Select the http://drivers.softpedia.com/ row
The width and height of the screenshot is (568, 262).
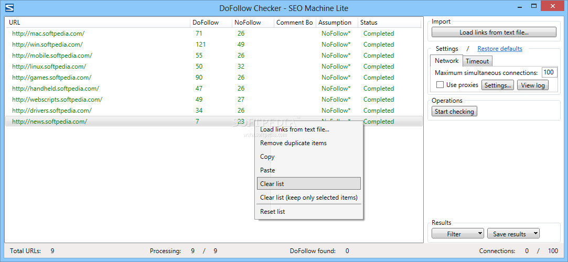click(214, 111)
